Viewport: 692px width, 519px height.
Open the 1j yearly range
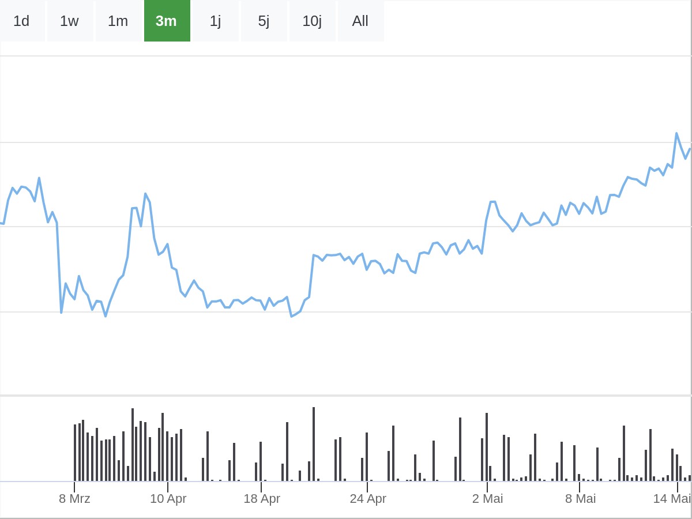pos(215,21)
